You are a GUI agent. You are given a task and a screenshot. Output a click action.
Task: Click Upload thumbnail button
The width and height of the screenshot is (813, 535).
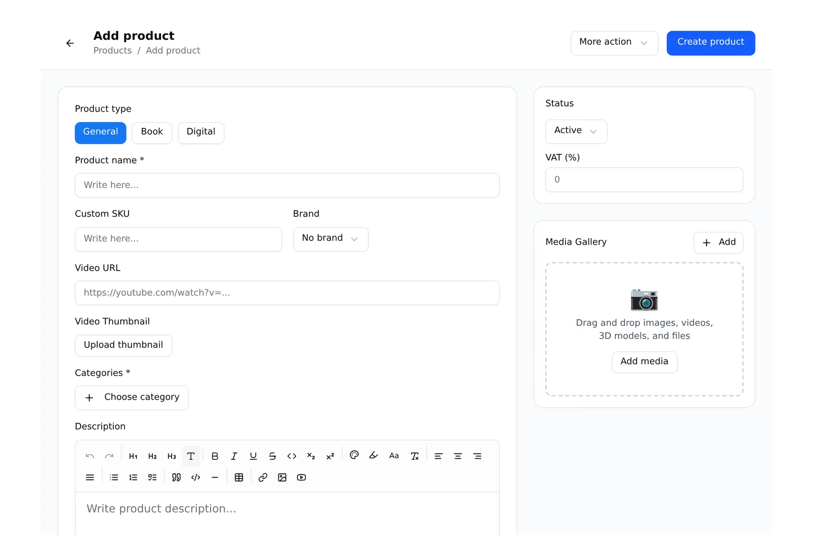(123, 346)
